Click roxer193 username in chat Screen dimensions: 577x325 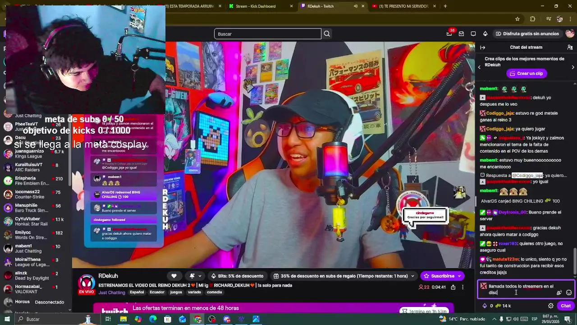[508, 244]
